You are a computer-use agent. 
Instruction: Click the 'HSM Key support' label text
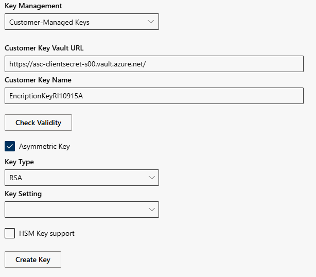click(x=47, y=234)
